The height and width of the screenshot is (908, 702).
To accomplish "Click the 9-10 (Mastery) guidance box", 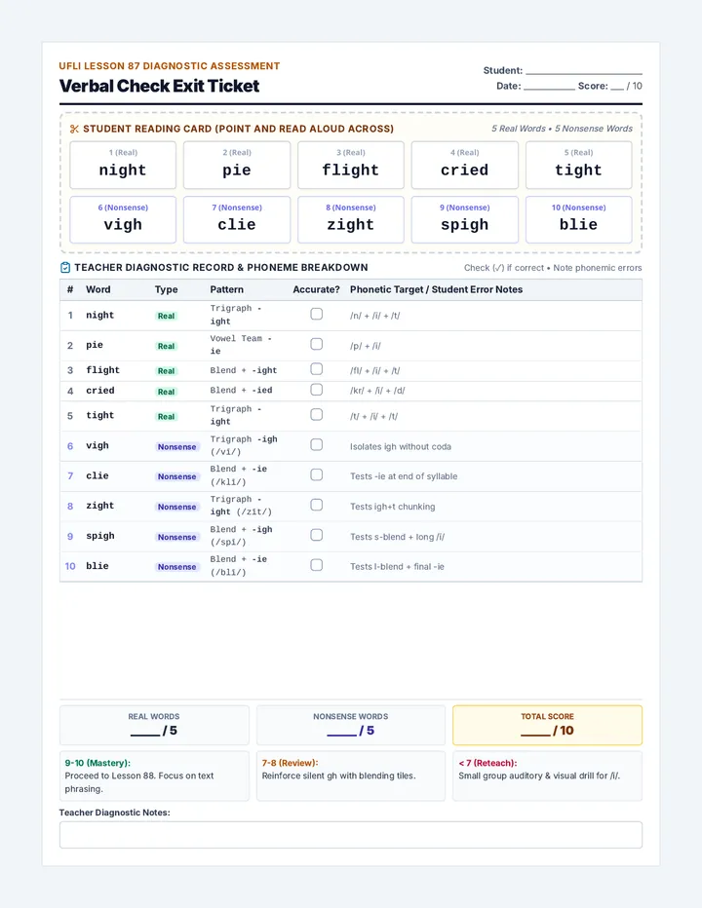I will click(x=154, y=776).
